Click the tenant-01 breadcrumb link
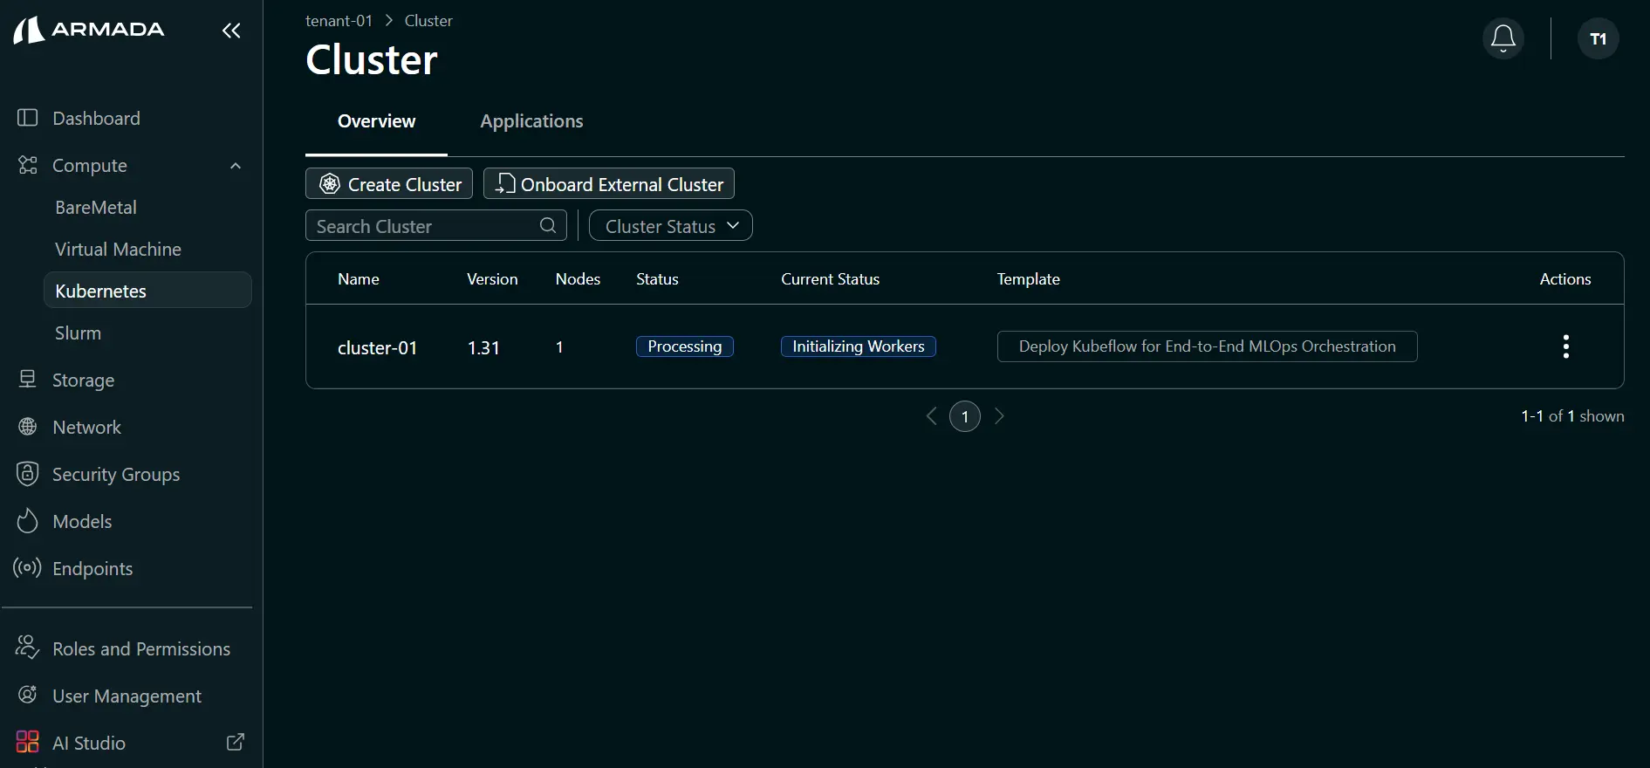This screenshot has width=1650, height=768. pos(339,20)
